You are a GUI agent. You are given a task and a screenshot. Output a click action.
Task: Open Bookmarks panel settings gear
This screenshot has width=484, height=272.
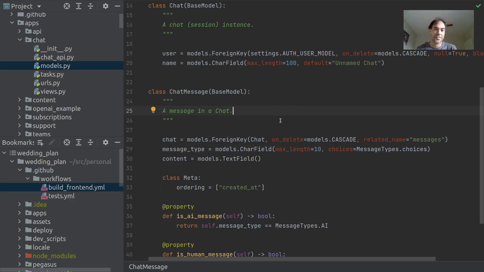(x=106, y=143)
